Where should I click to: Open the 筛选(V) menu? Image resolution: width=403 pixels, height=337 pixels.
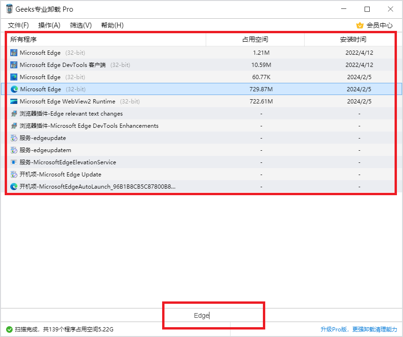(81, 25)
